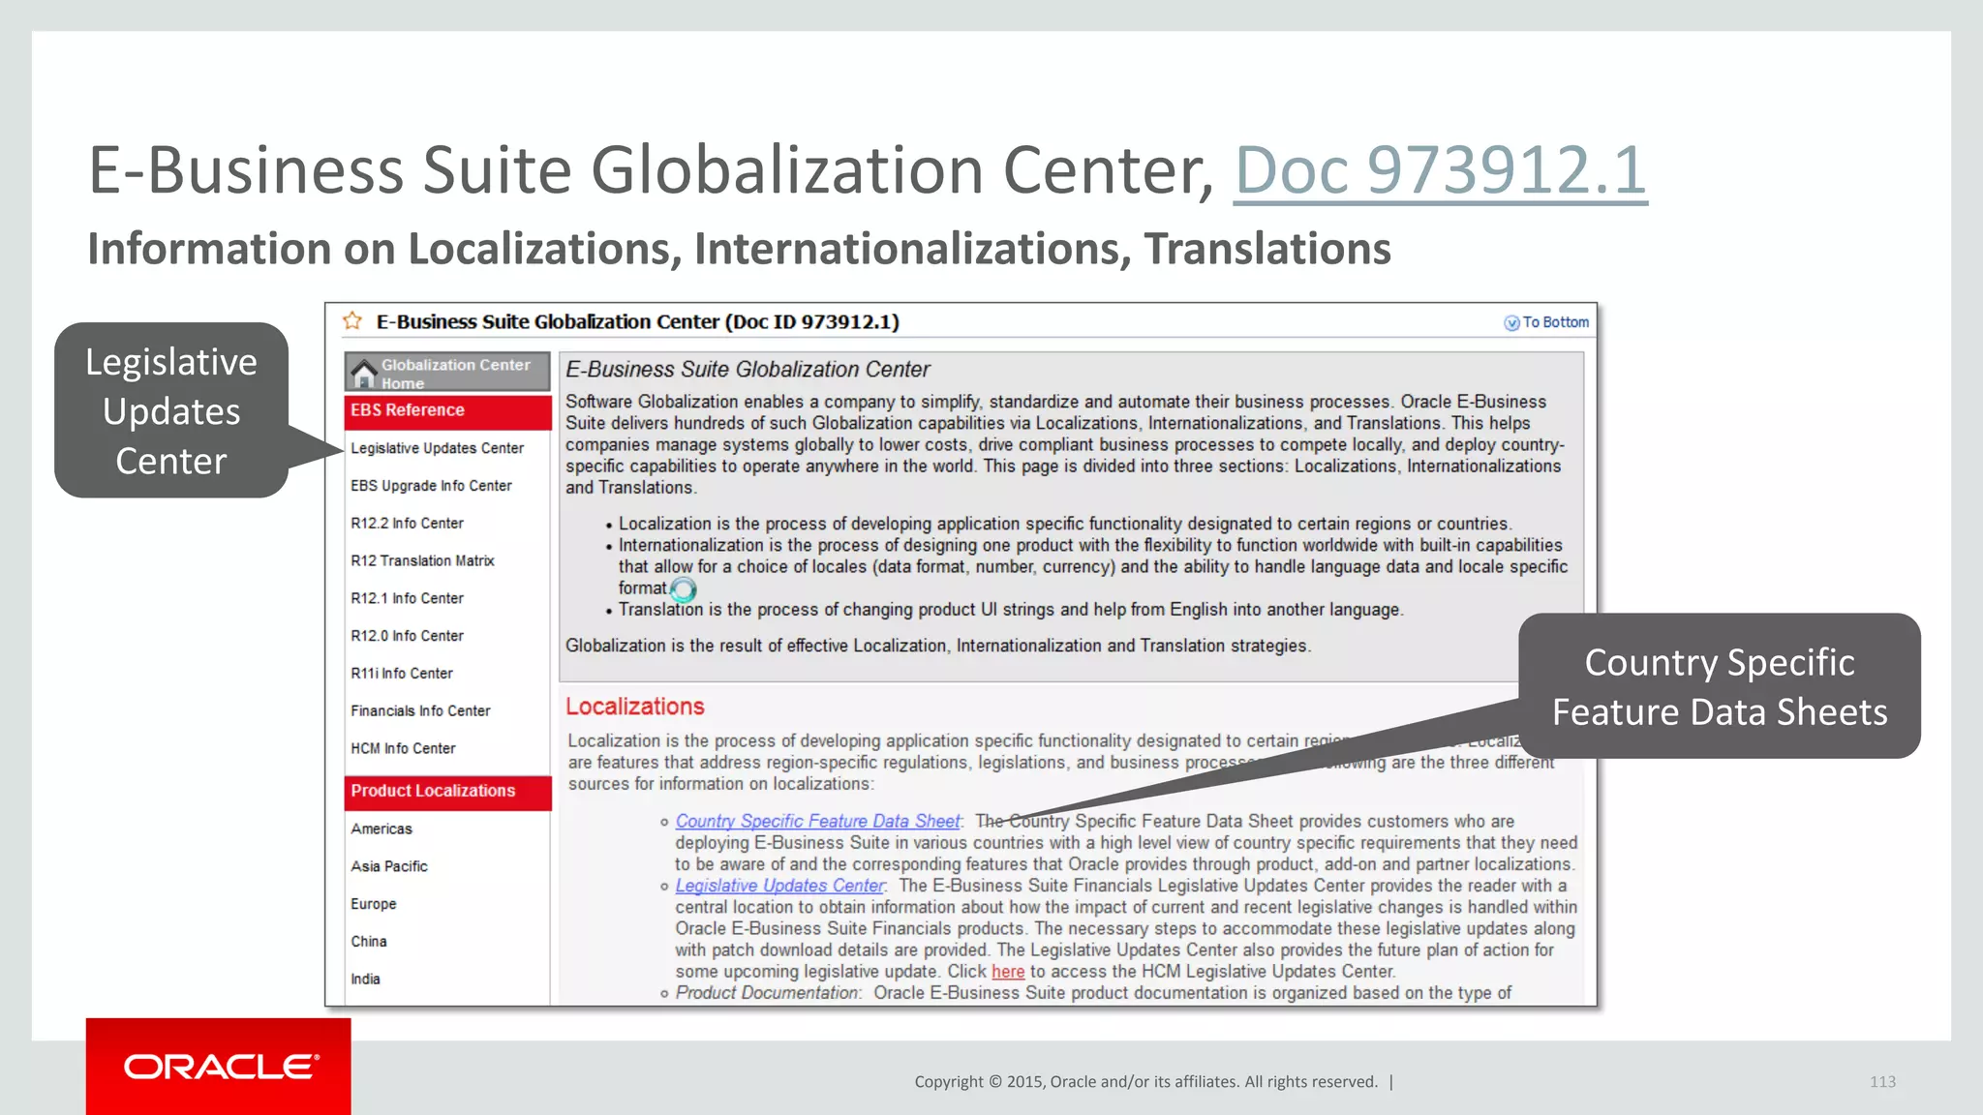Open the Americas localization entry
1983x1115 pixels.
pyautogui.click(x=381, y=829)
